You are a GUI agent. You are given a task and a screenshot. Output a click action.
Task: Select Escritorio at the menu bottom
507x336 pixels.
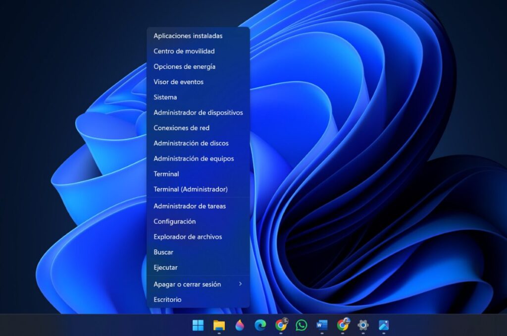(x=167, y=299)
